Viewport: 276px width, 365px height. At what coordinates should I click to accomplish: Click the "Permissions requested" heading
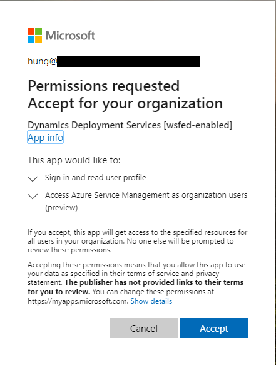coord(103,86)
